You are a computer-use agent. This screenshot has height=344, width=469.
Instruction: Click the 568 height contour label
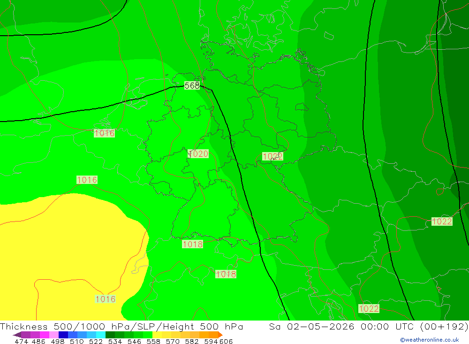[x=192, y=85]
